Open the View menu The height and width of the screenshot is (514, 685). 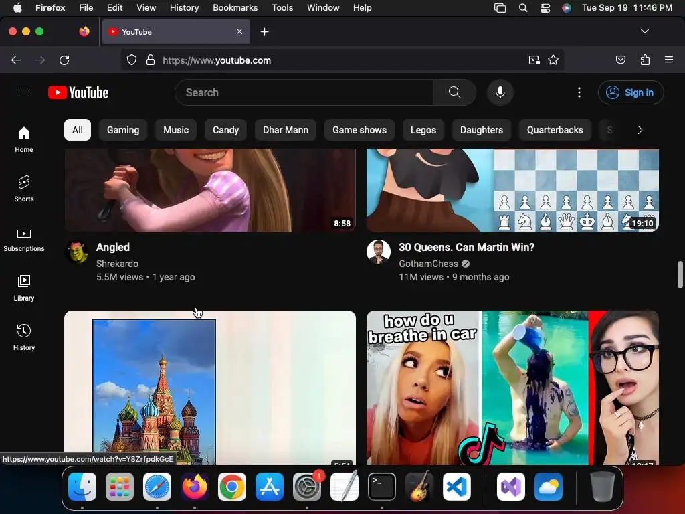point(146,8)
